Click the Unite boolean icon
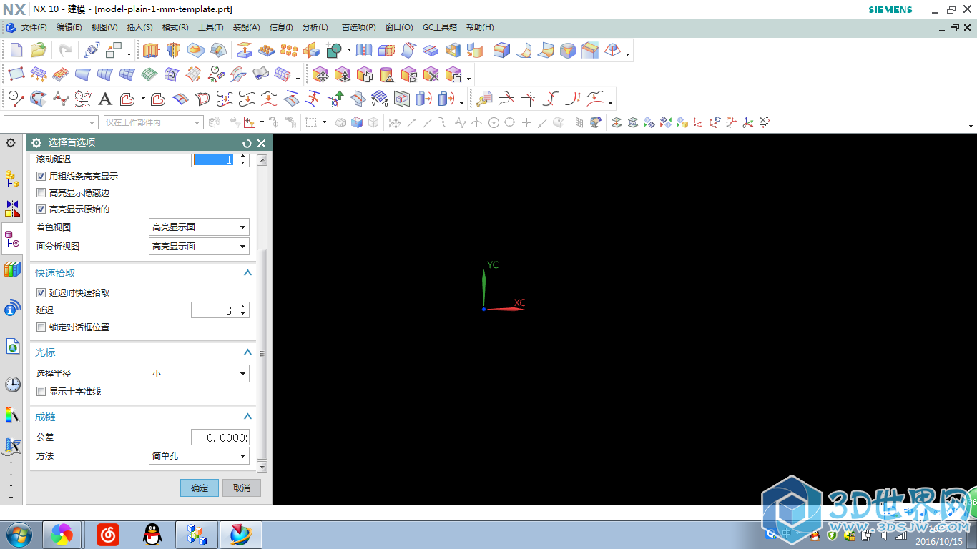 pyautogui.click(x=334, y=51)
